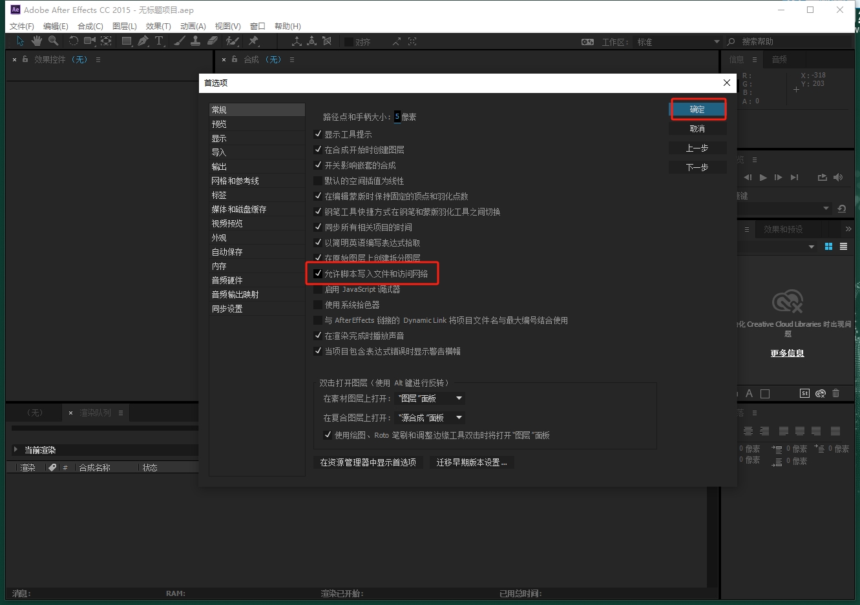
Task: Click the Local Axis Mode icon
Action: [x=297, y=41]
